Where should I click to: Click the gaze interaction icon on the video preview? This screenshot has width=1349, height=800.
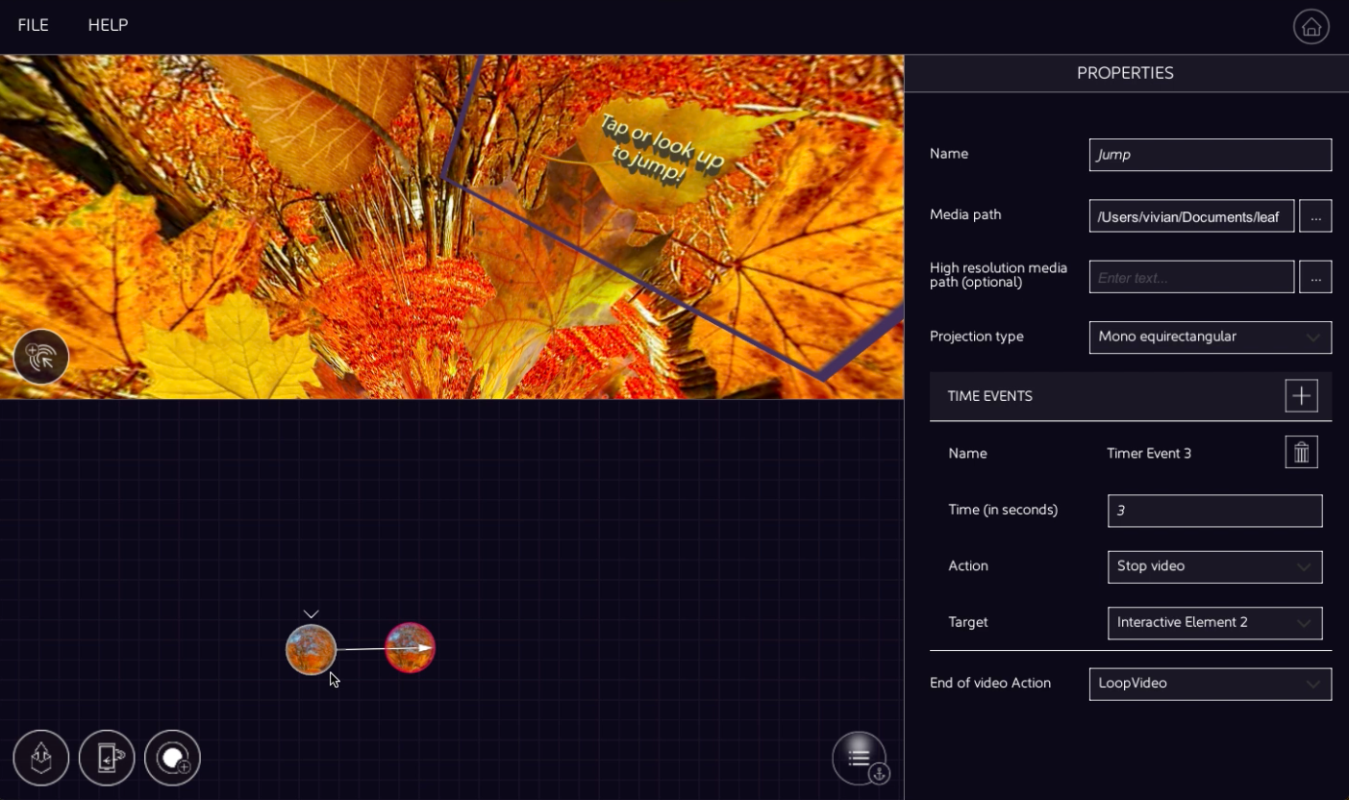(41, 356)
